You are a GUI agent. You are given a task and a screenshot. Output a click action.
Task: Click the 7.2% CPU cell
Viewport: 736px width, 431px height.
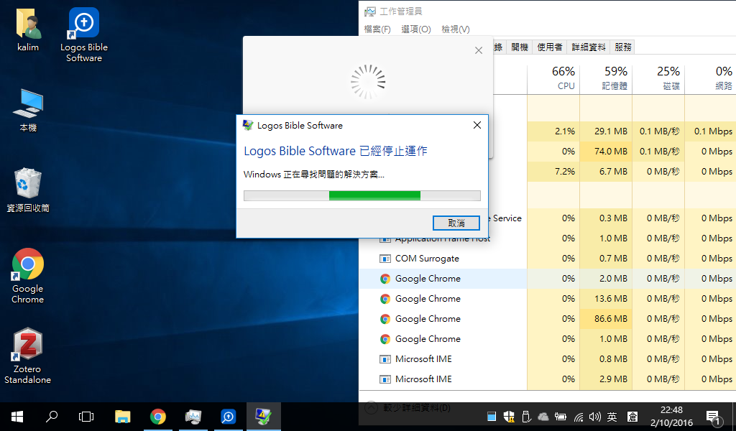(x=553, y=172)
